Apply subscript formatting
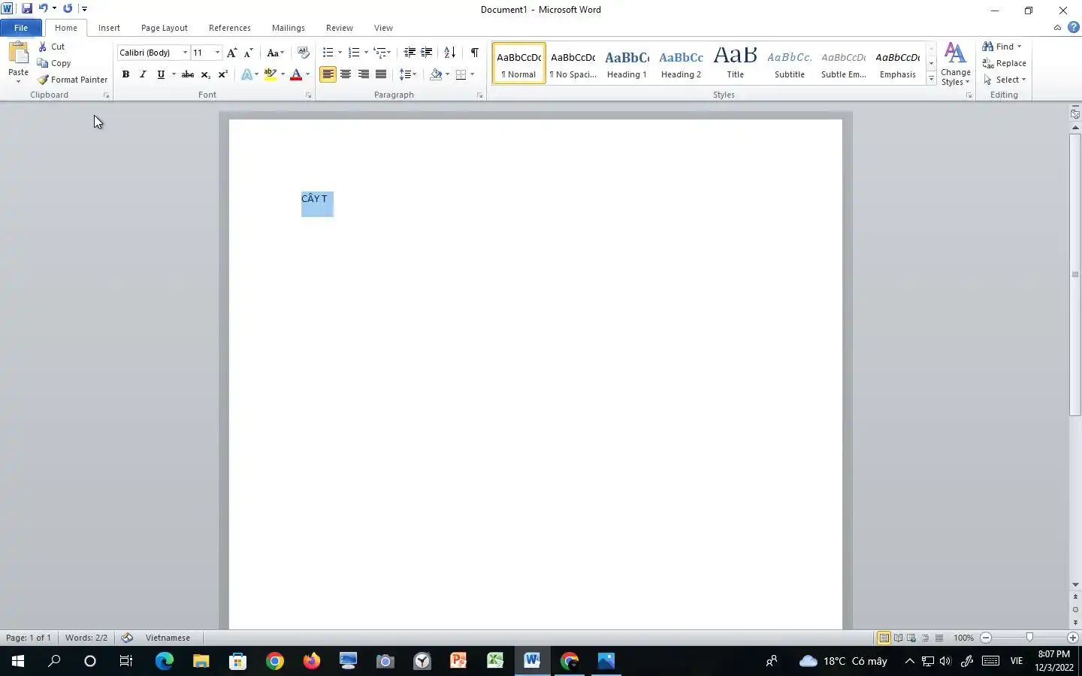 tap(205, 74)
